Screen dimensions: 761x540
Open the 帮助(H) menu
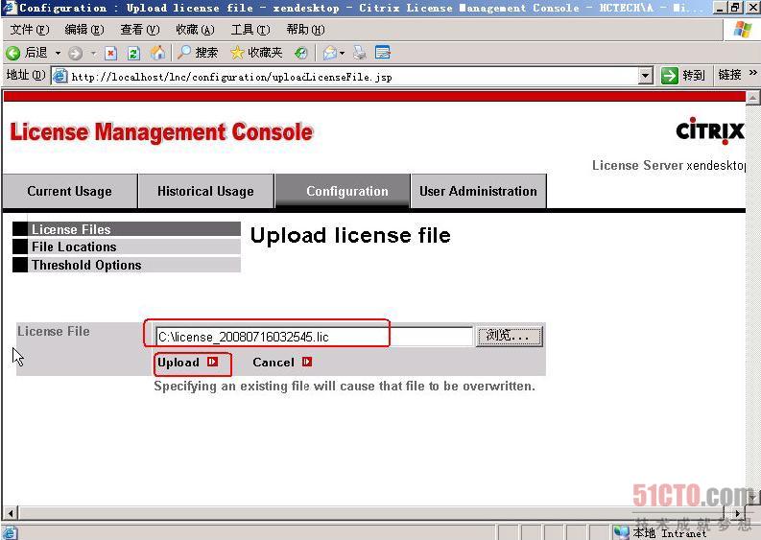pos(305,30)
